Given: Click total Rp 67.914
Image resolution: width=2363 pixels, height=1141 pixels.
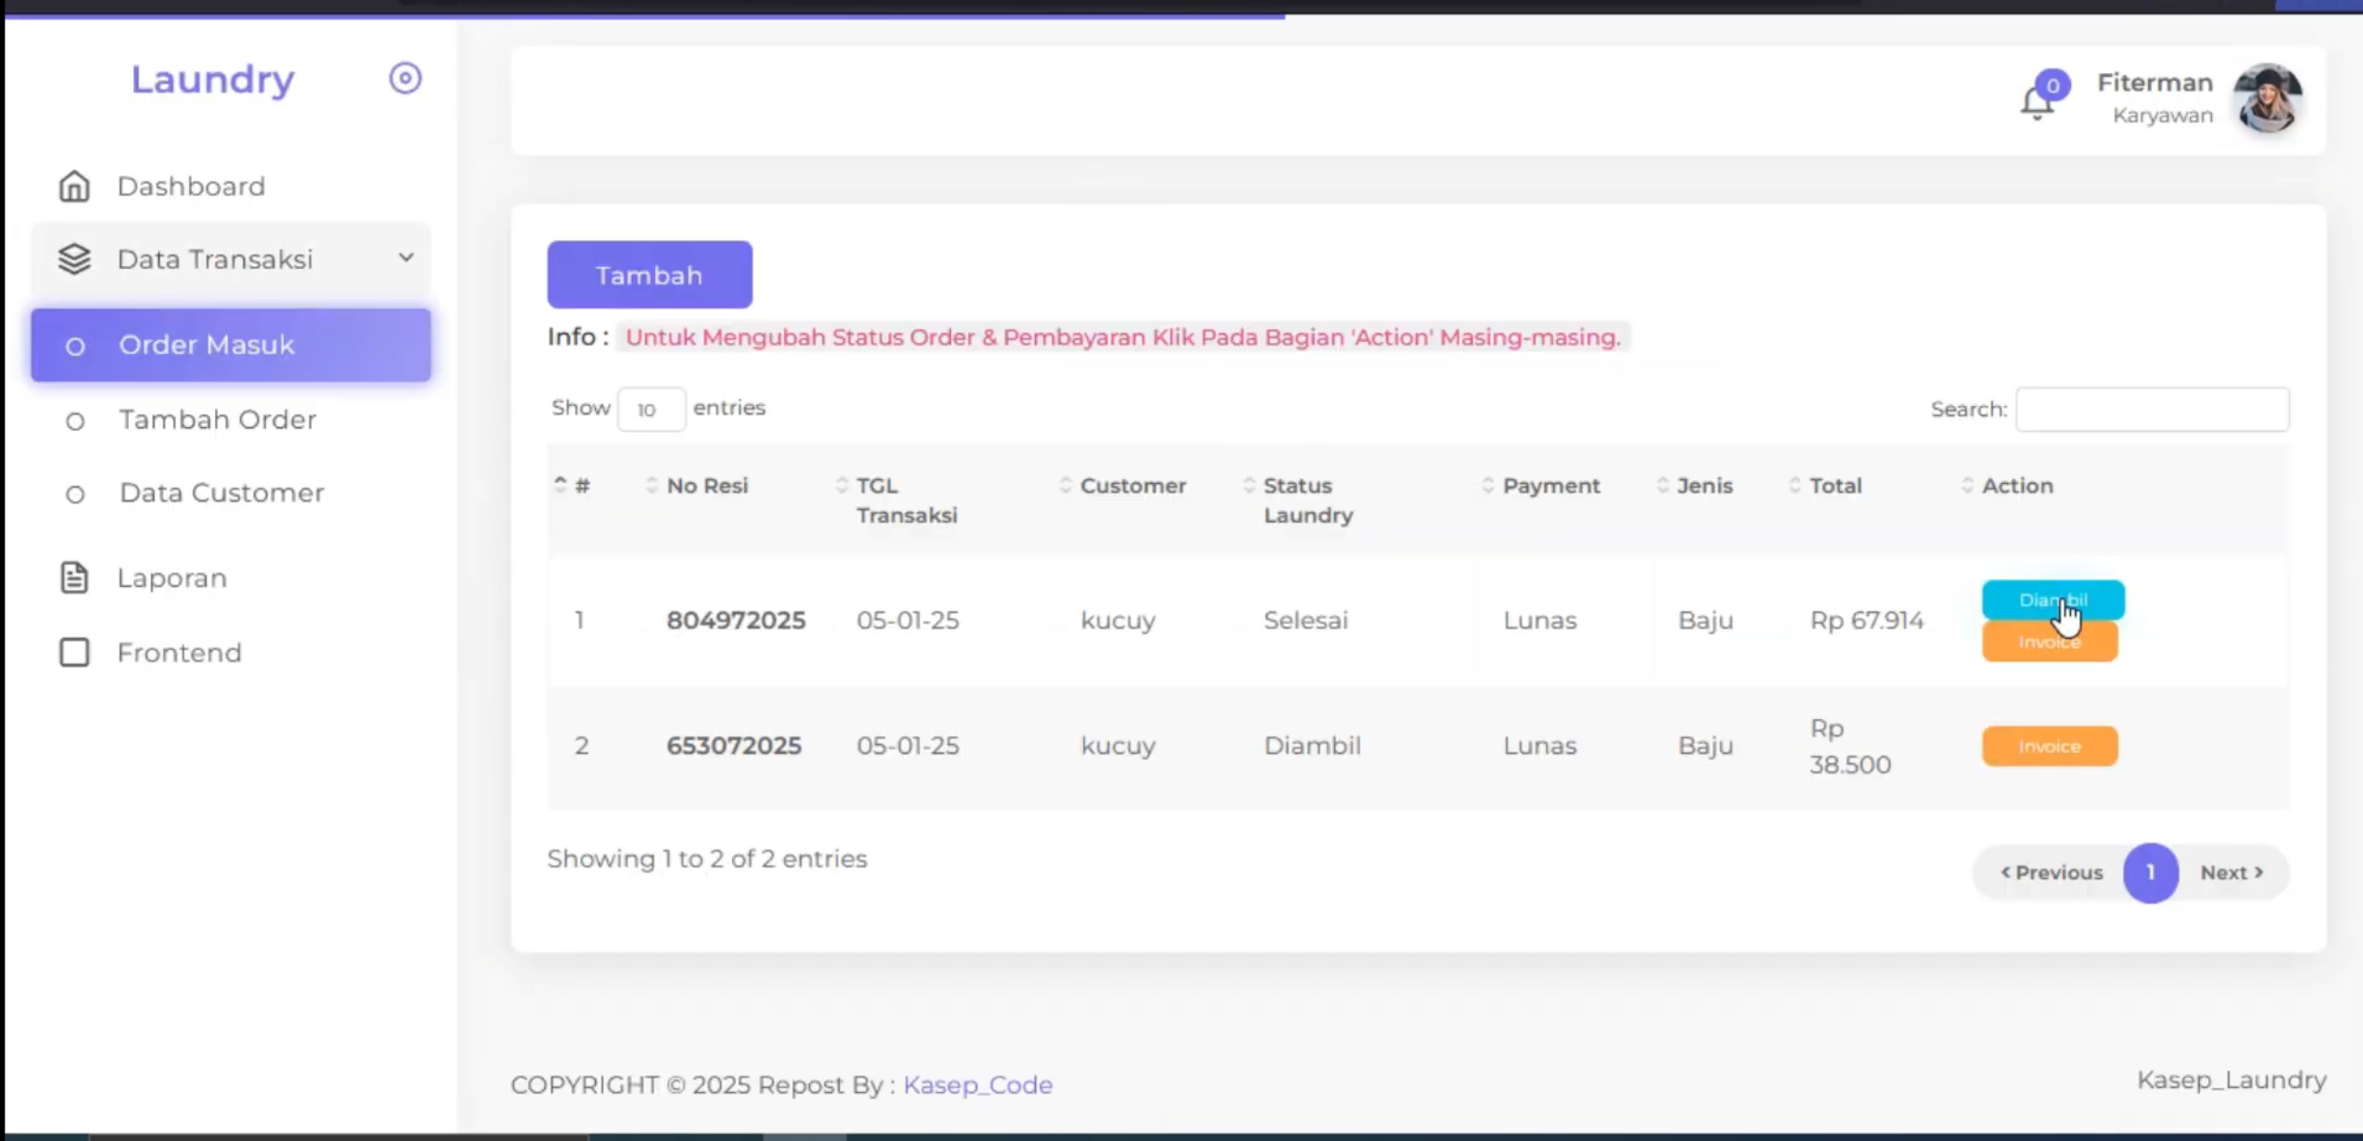Looking at the screenshot, I should click(1866, 620).
